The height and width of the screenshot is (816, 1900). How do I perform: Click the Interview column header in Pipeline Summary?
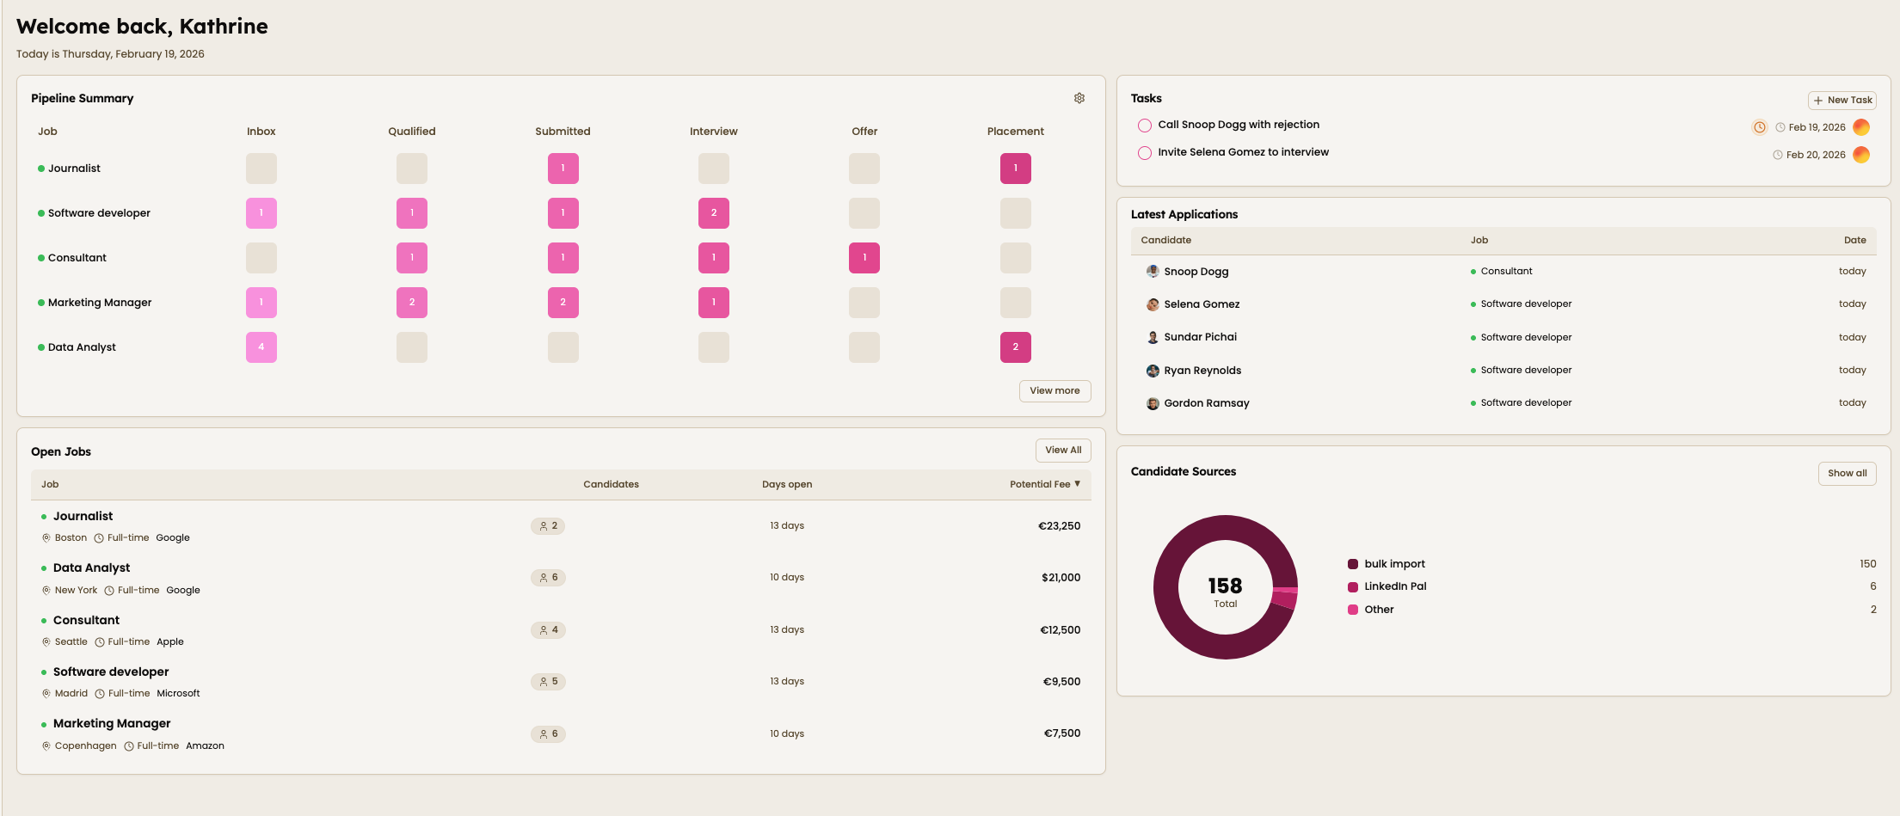coord(714,132)
